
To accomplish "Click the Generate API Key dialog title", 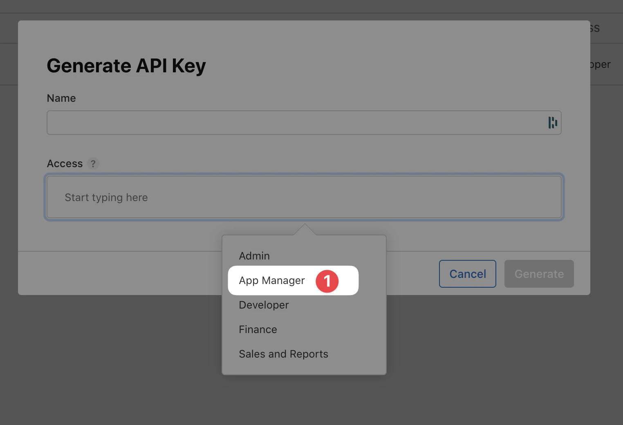I will click(x=126, y=65).
